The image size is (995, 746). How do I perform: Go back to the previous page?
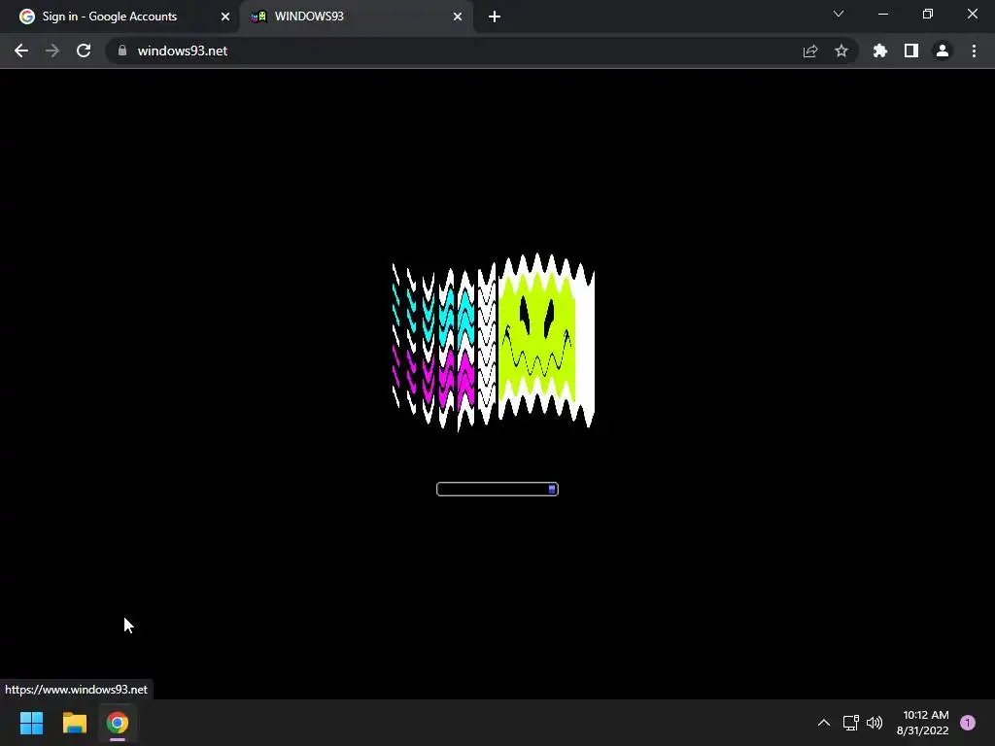click(x=21, y=51)
